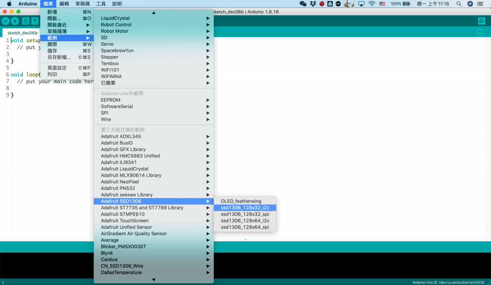This screenshot has width=491, height=285.
Task: Open the Arduino application menu
Action: [x=27, y=4]
